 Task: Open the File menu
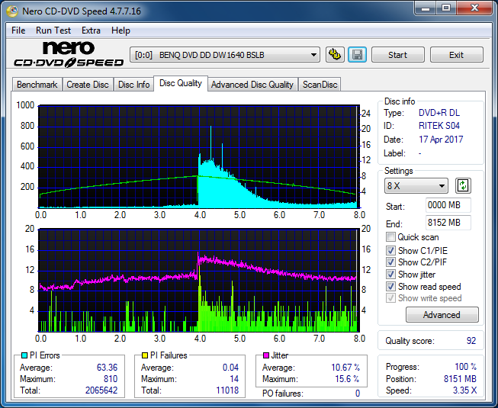pyautogui.click(x=18, y=31)
